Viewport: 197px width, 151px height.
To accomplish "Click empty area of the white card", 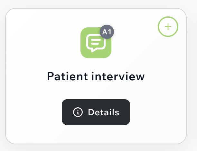I will click(32, 50).
